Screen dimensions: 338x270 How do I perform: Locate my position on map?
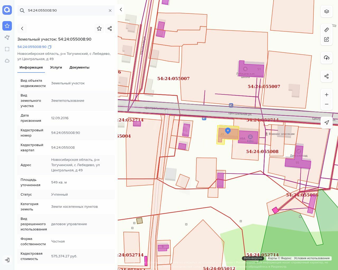click(x=327, y=122)
